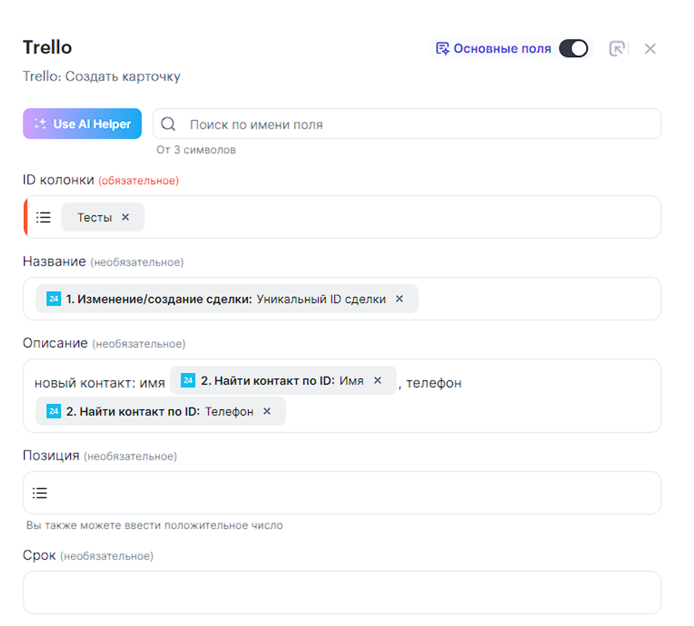
Task: Click the Основные поля label
Action: (x=502, y=49)
